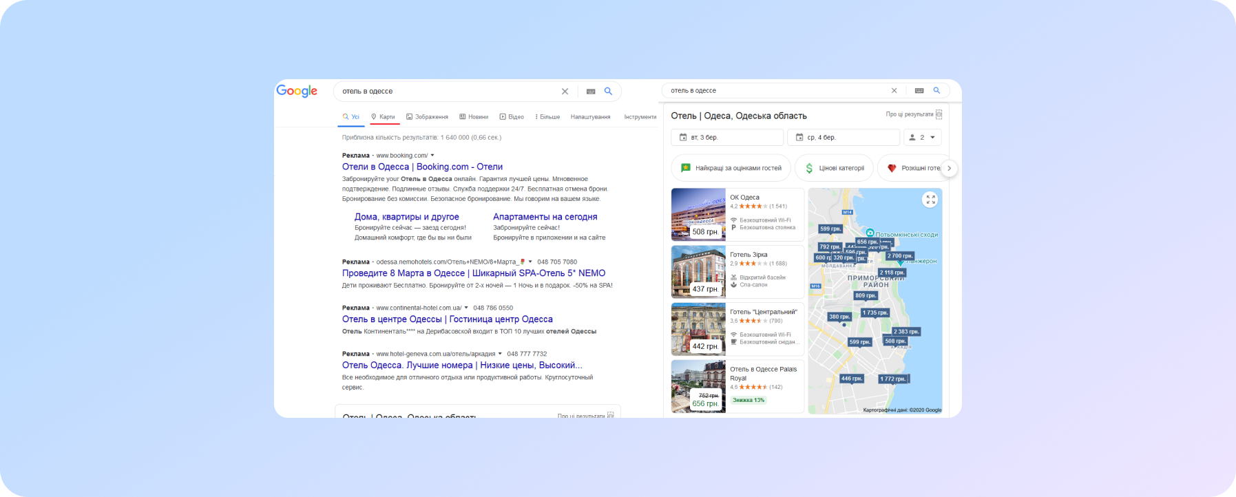
Task: Open the 'Новини' tab
Action: pos(474,117)
